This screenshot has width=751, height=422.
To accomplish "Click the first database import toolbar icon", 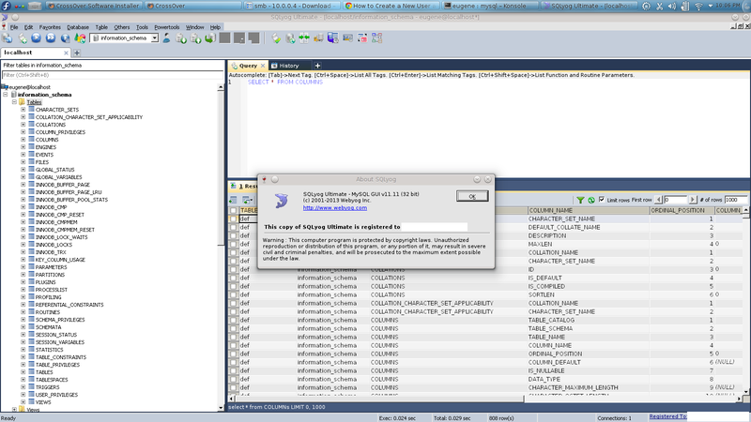I will [181, 38].
